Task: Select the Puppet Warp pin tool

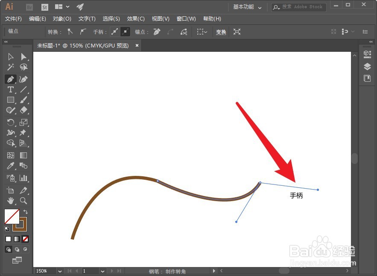Action: (23, 133)
